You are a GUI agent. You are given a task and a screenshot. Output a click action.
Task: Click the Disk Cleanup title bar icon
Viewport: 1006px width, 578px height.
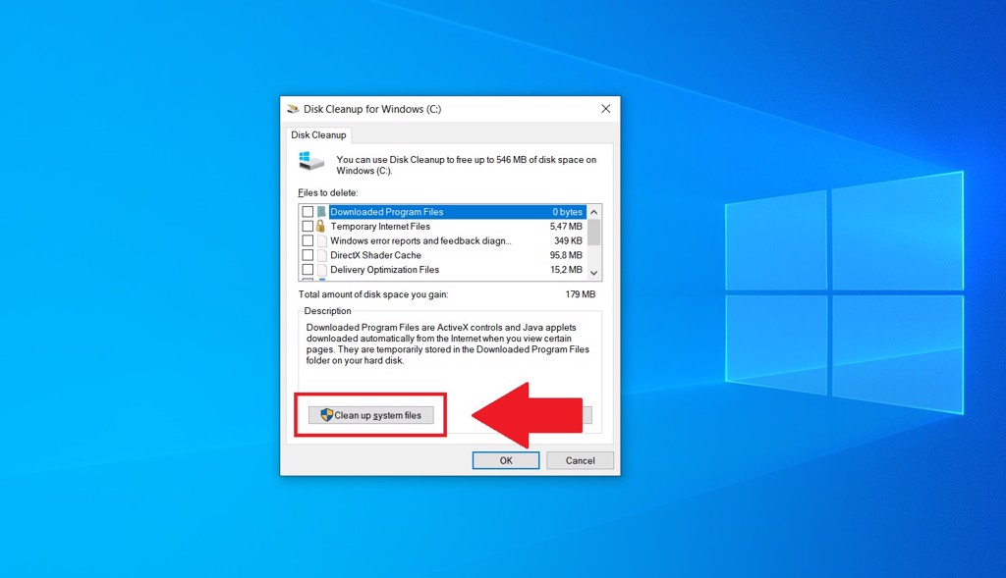(293, 109)
